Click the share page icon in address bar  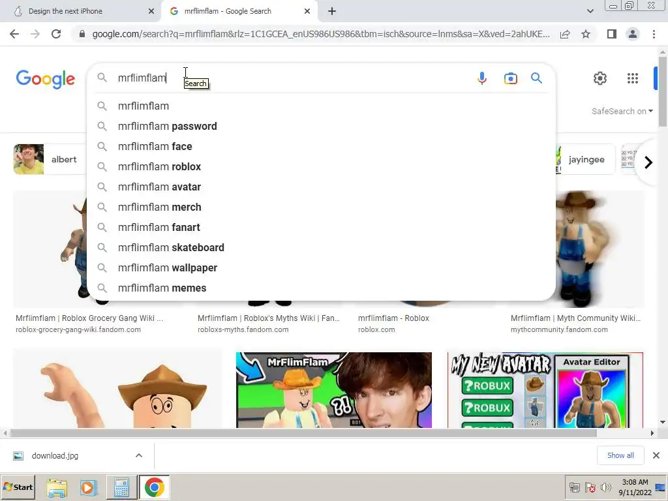[565, 34]
